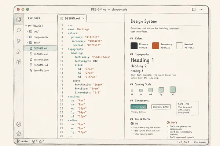Toggle the sidebar layout icon in title bar
The image size is (220, 146).
point(194,9)
